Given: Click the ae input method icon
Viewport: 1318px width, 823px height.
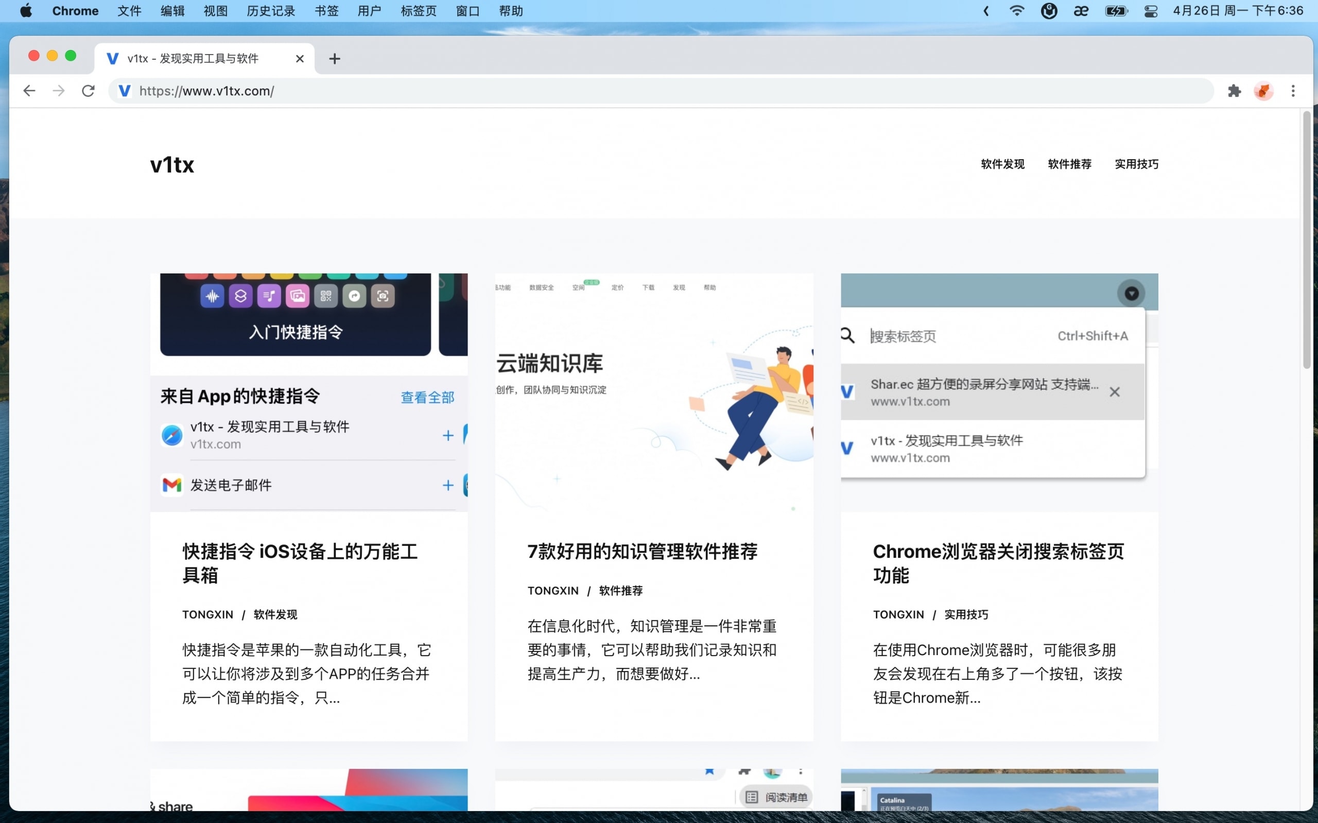Looking at the screenshot, I should point(1081,11).
